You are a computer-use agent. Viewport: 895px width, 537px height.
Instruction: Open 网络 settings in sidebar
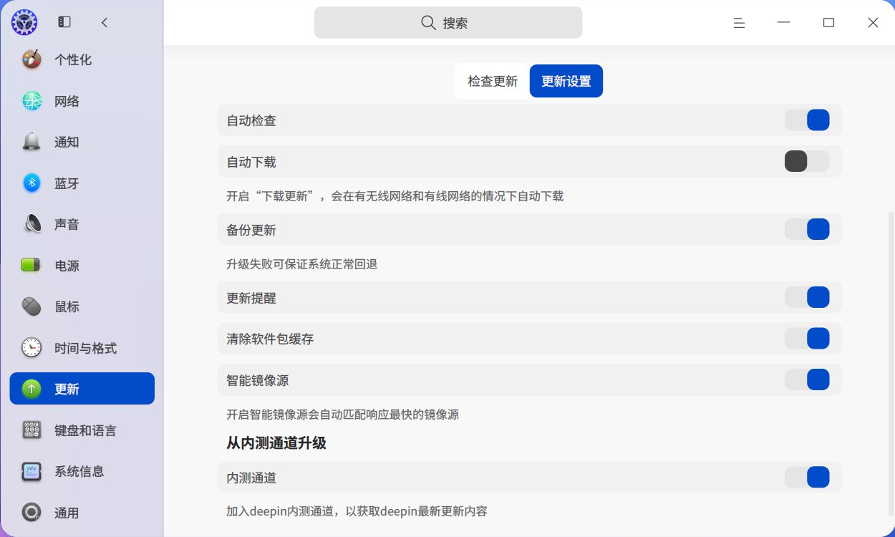(82, 101)
